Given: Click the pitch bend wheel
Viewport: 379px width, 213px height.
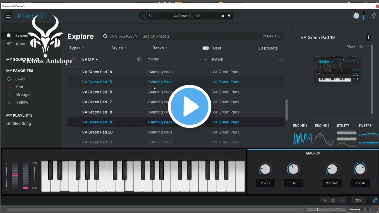Looking at the screenshot, I should click(x=15, y=175).
